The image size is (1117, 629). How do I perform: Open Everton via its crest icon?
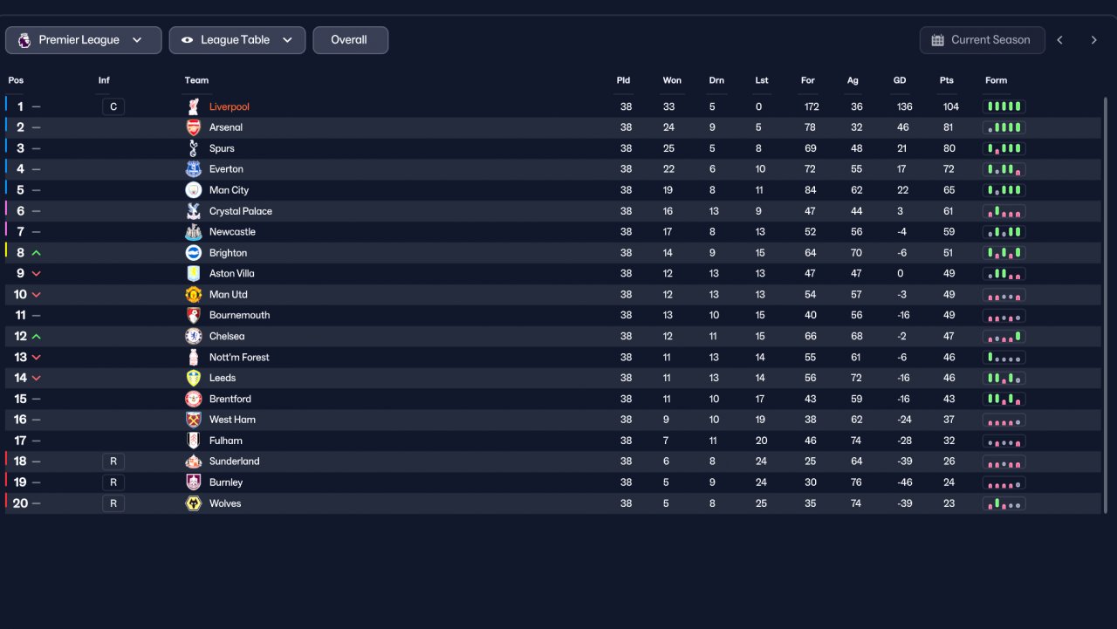194,169
